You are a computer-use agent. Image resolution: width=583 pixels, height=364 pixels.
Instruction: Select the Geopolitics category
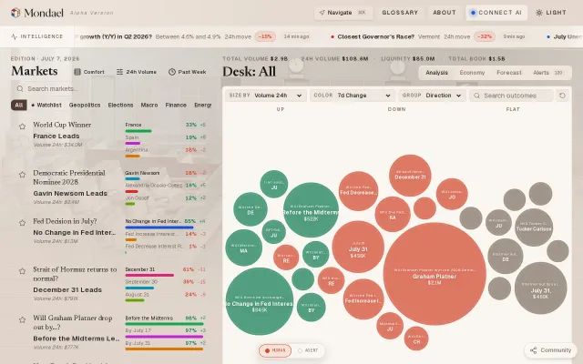pos(85,106)
